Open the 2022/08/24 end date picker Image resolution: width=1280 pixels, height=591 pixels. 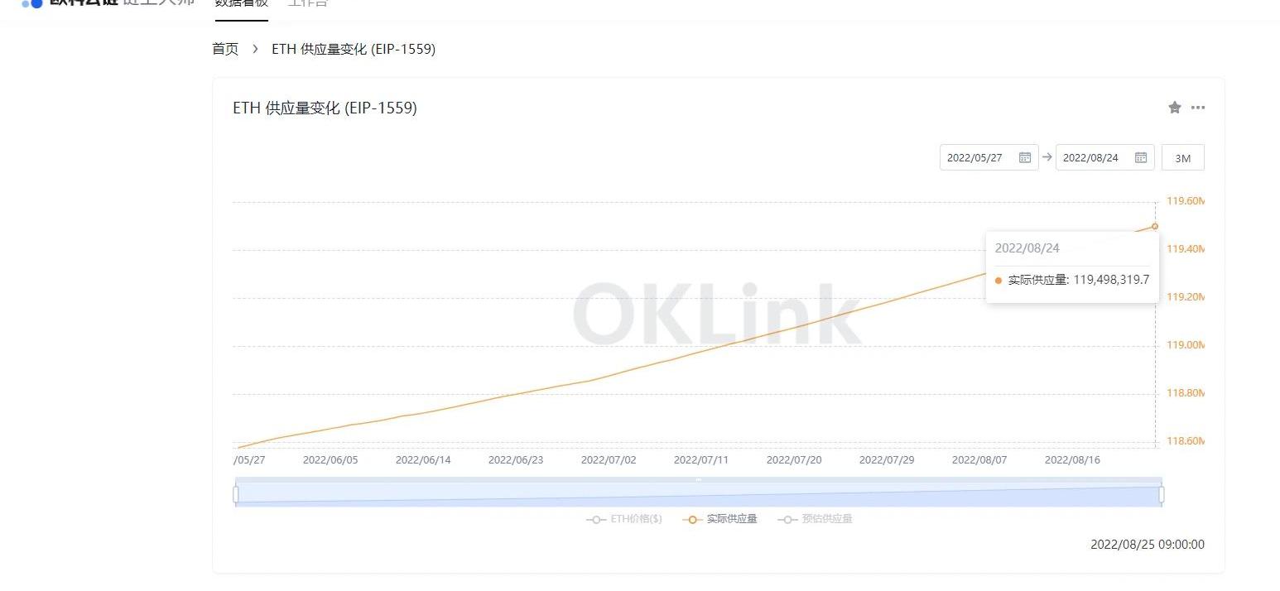tap(1090, 157)
